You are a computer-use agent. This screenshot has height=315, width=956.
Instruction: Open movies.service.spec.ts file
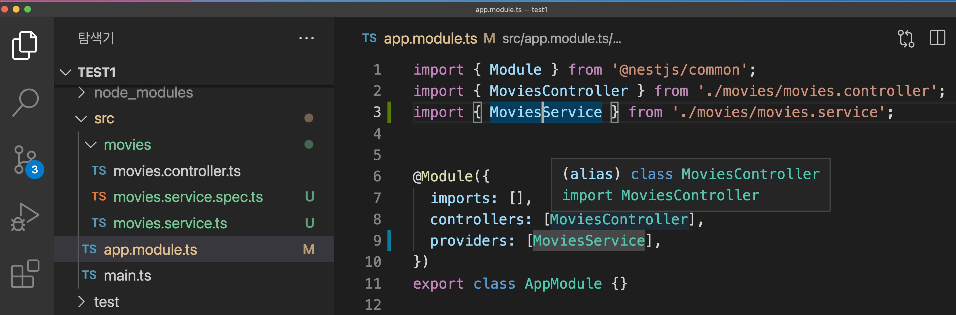coord(188,197)
